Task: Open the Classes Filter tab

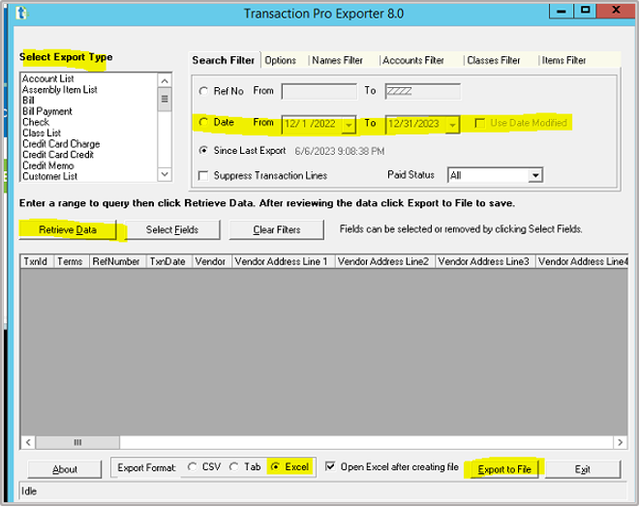Action: (x=493, y=61)
